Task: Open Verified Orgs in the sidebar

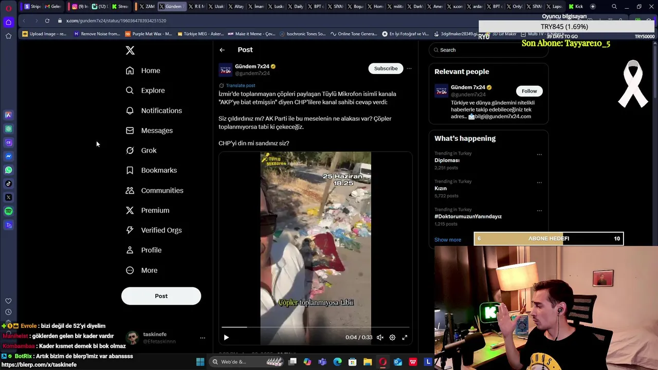Action: tap(154, 230)
